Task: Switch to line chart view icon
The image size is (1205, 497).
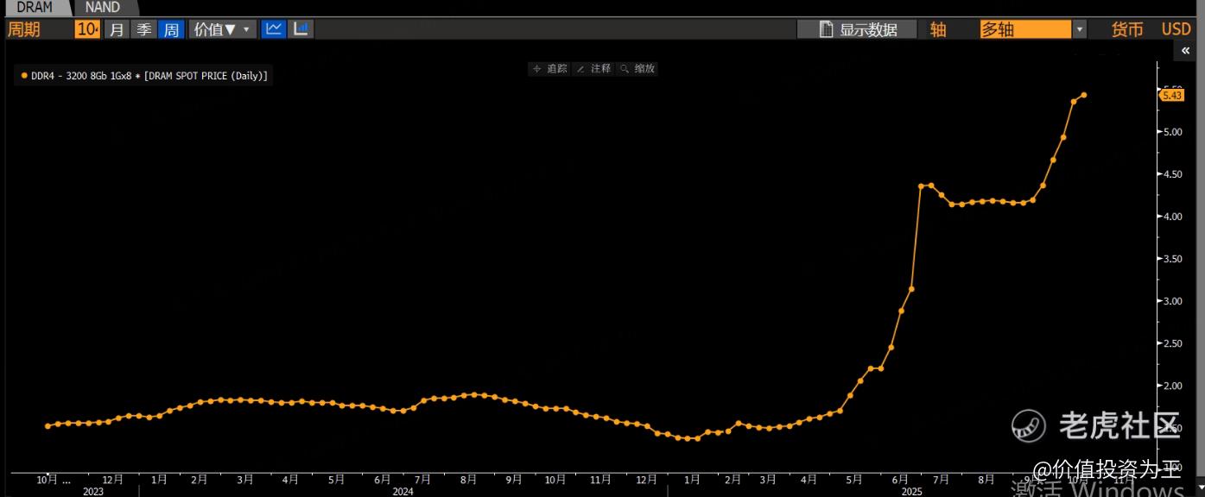Action: coord(273,29)
